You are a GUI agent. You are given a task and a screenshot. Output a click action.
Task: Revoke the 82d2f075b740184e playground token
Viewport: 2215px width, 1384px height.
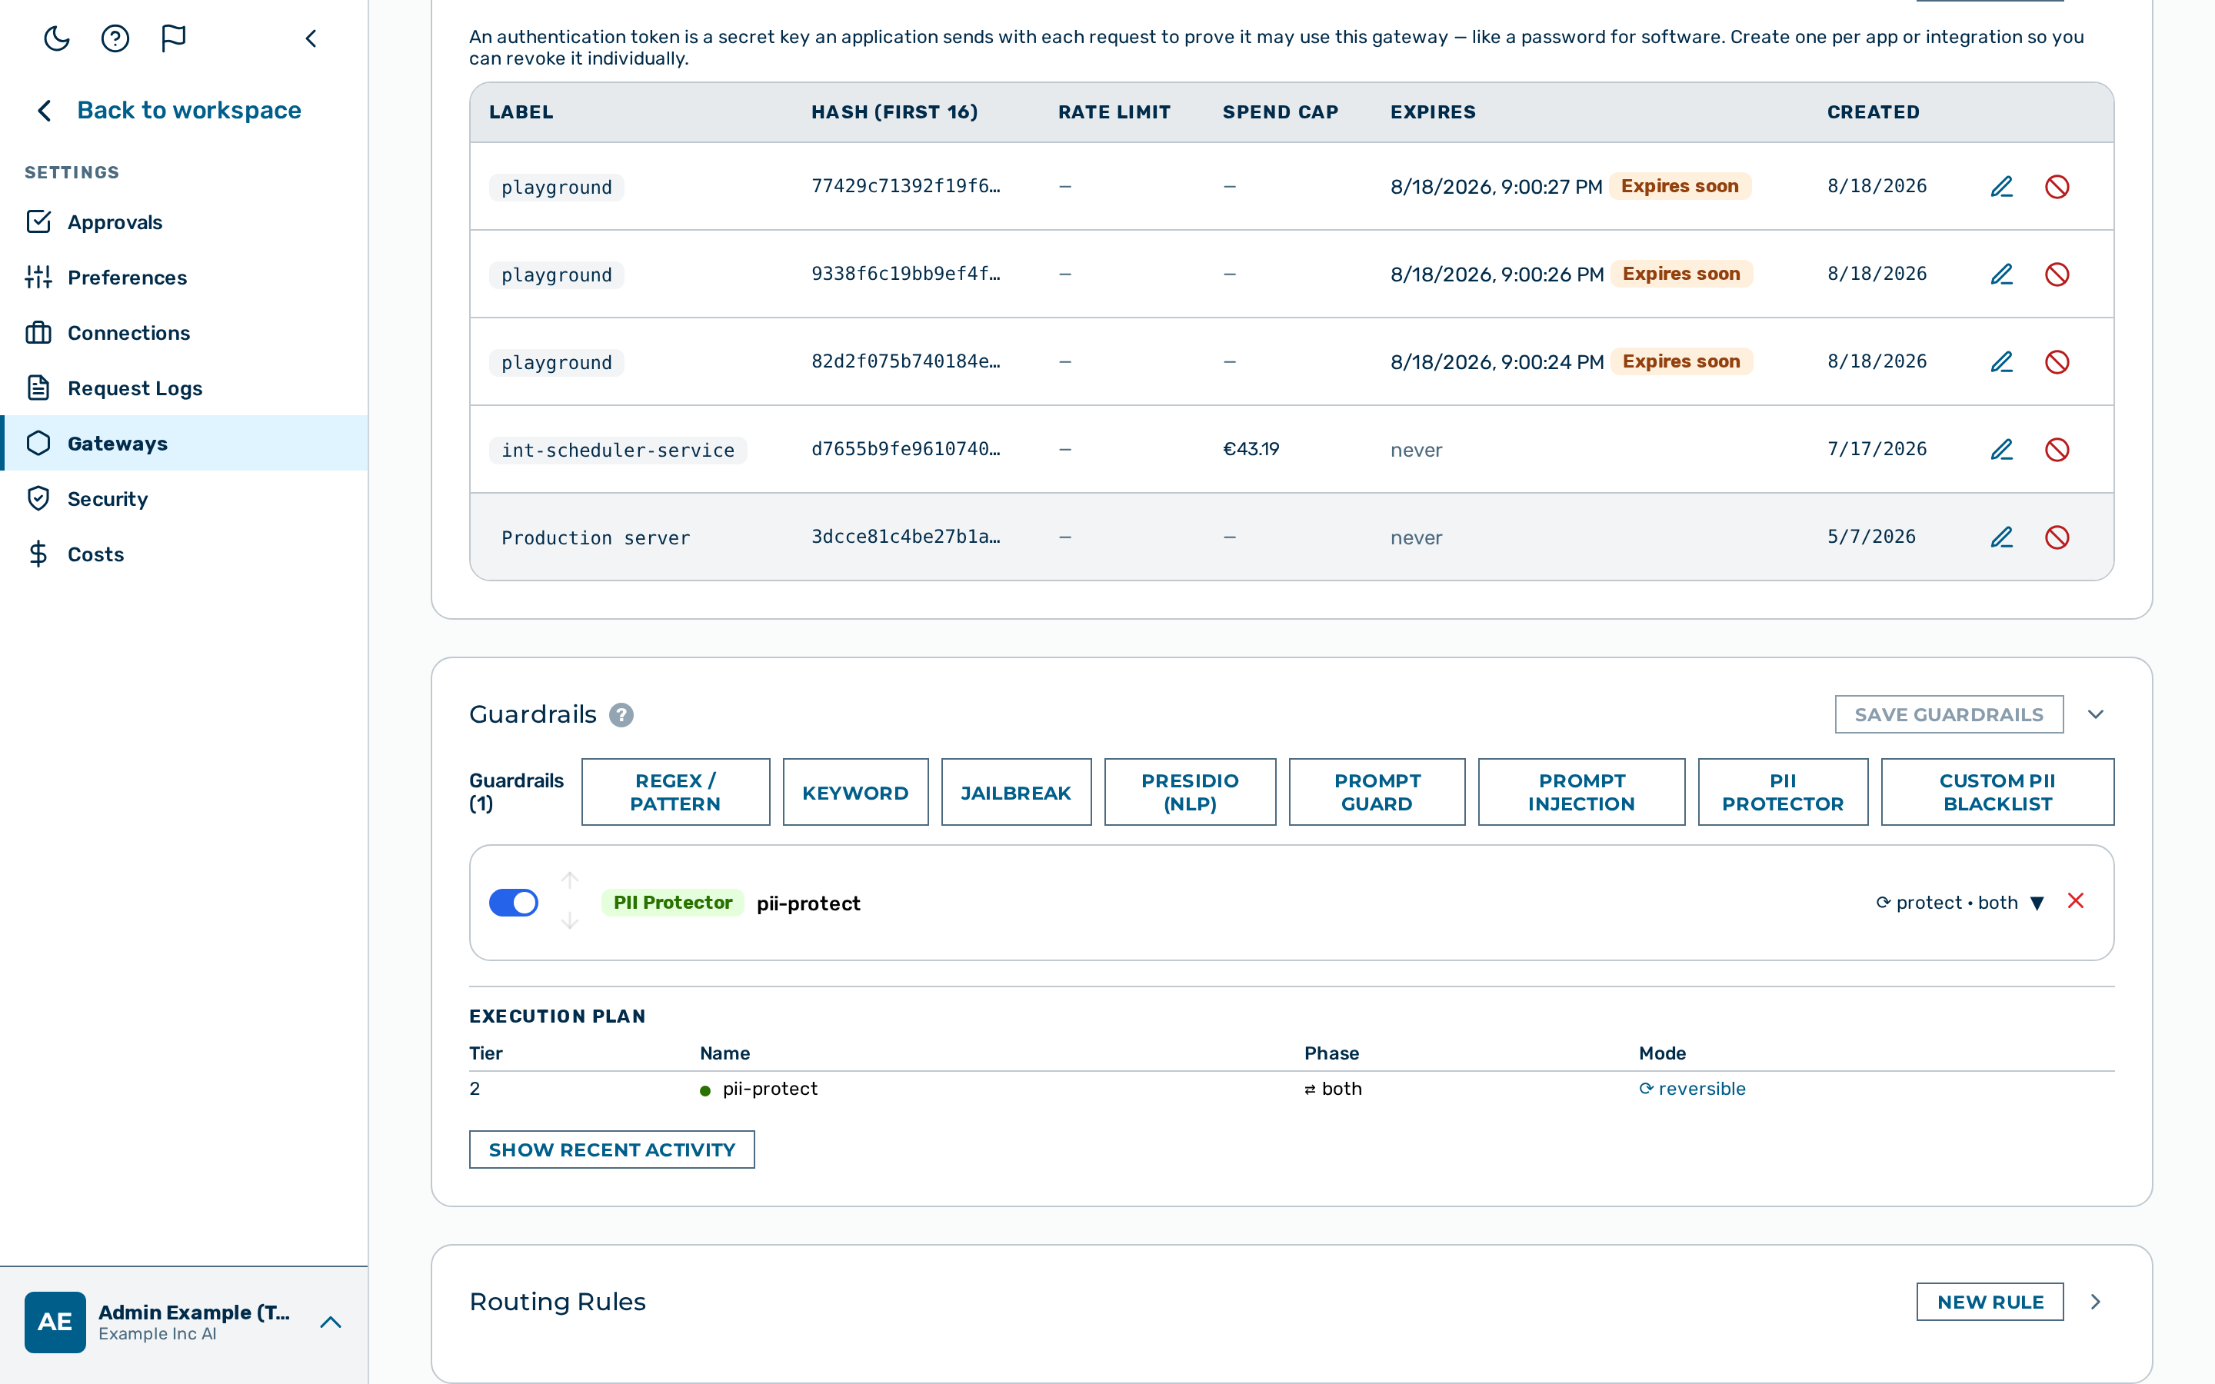(x=2057, y=362)
